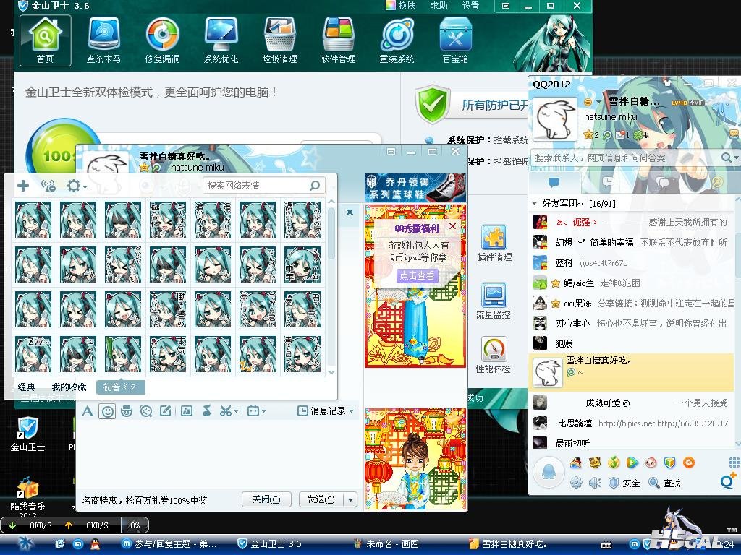This screenshot has width=741, height=555.
Task: Switch to 我的收藏 emoticon tab
Action: click(x=69, y=387)
